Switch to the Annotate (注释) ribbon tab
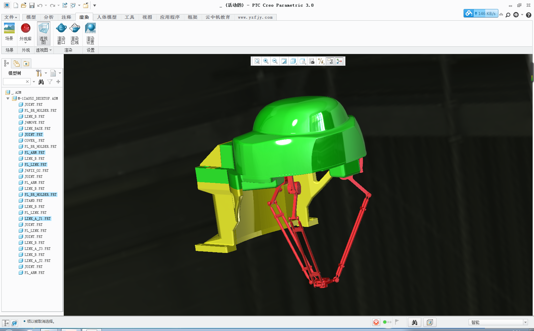 point(66,17)
